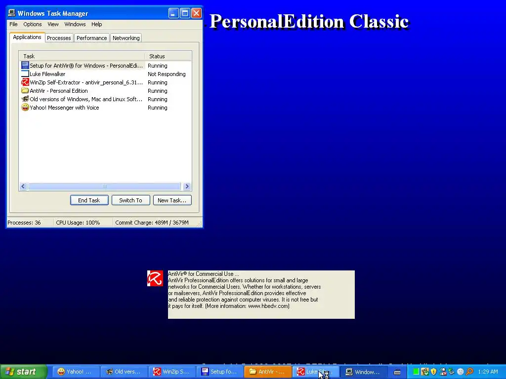Click the yellow security shield tray icon
This screenshot has height=379, width=506.
tap(433, 372)
